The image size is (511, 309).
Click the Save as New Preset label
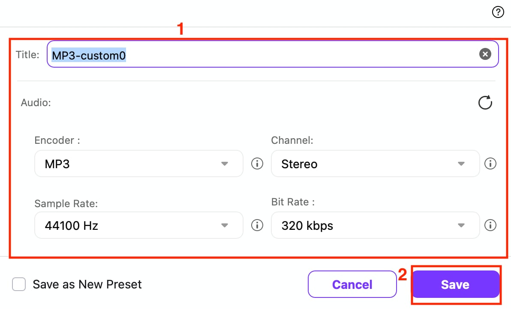87,284
